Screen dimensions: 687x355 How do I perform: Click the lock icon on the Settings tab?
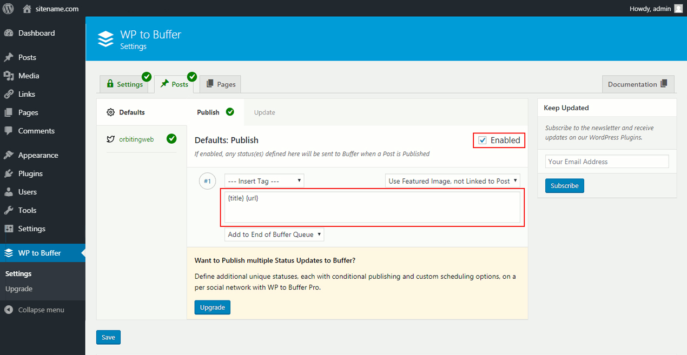coord(110,84)
